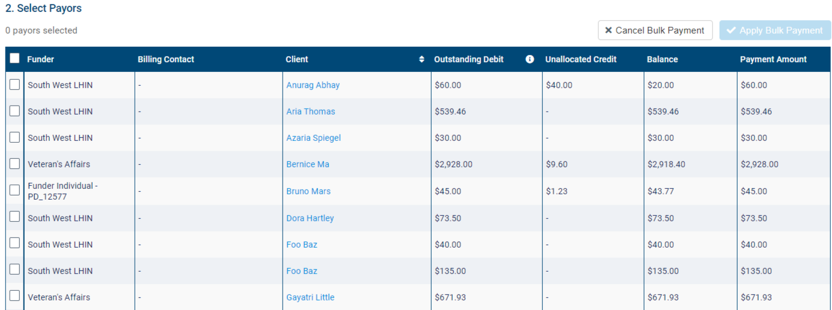Toggle the select-all payors header checkbox
Screen dimensions: 832x310
point(14,59)
